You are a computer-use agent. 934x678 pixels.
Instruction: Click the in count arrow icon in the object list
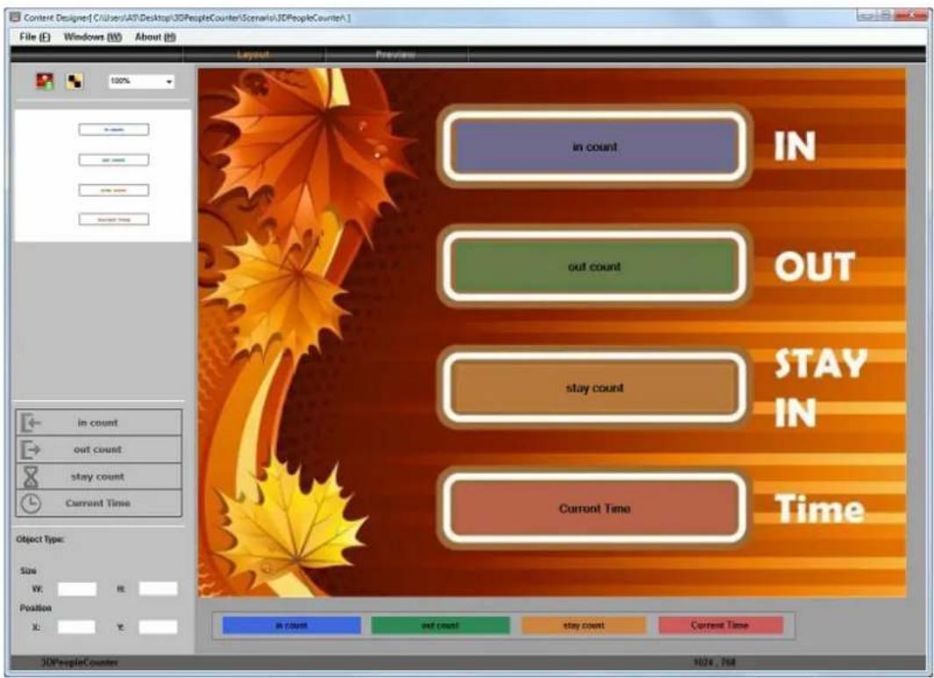pyautogui.click(x=31, y=423)
